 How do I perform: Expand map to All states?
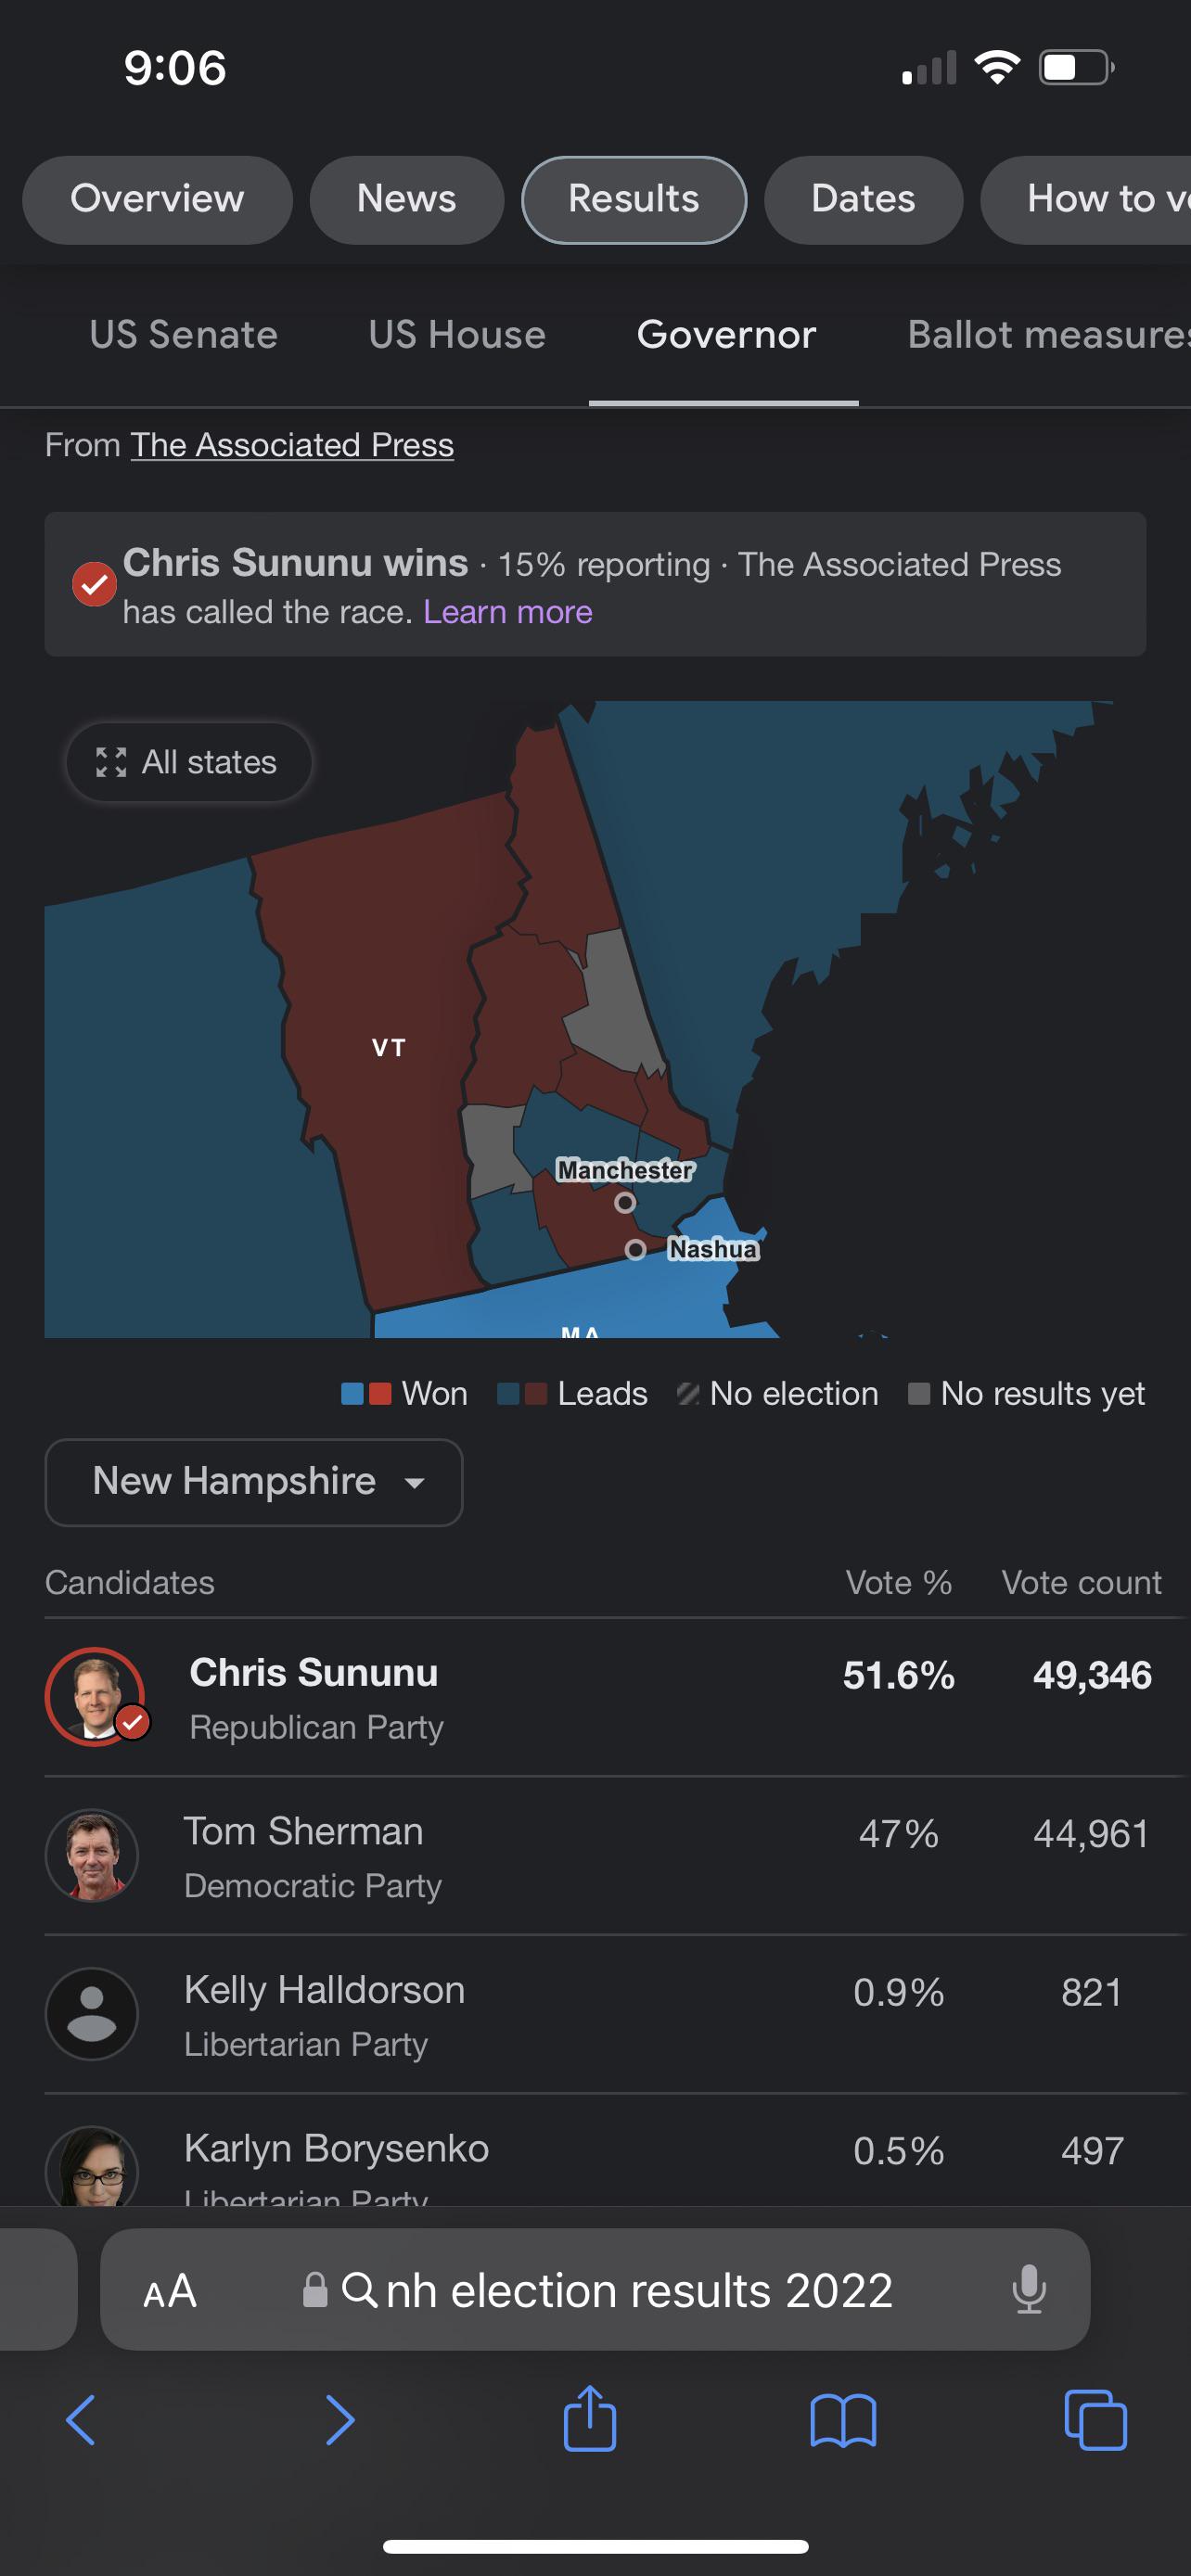pyautogui.click(x=188, y=762)
